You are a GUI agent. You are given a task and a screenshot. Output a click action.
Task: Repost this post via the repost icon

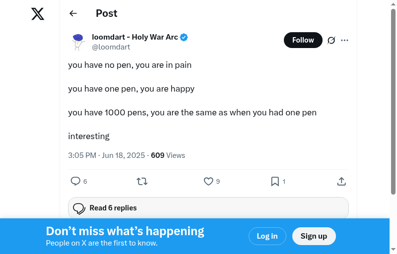coord(142,181)
